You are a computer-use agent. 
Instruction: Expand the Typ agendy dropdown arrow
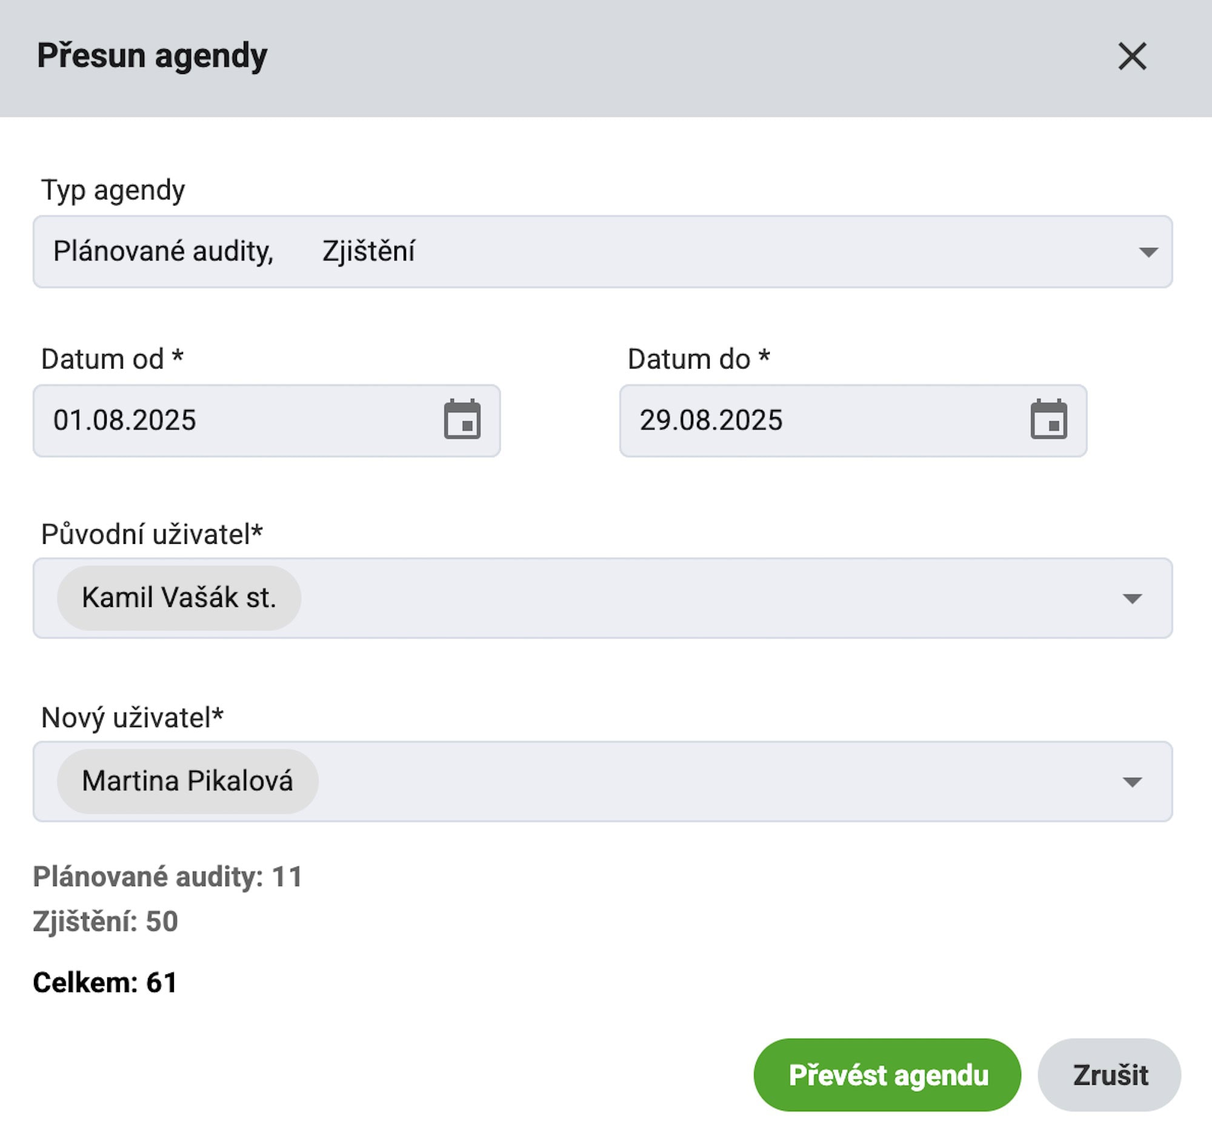pyautogui.click(x=1148, y=252)
